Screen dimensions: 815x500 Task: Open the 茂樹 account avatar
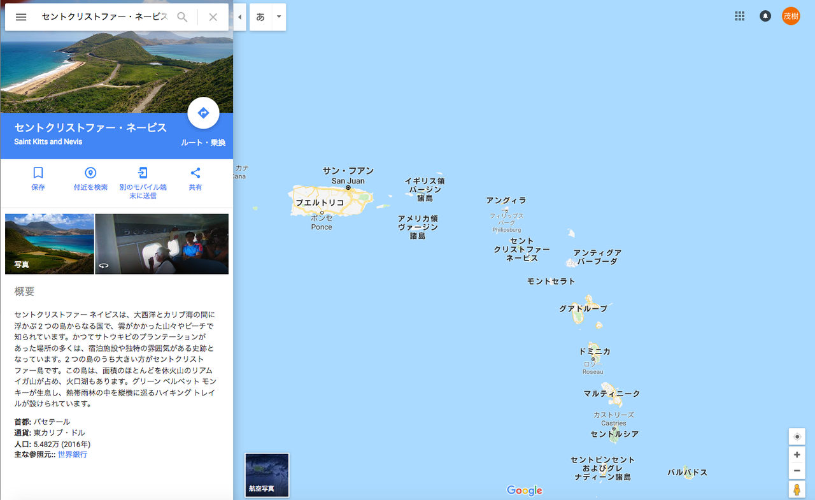[x=791, y=17]
